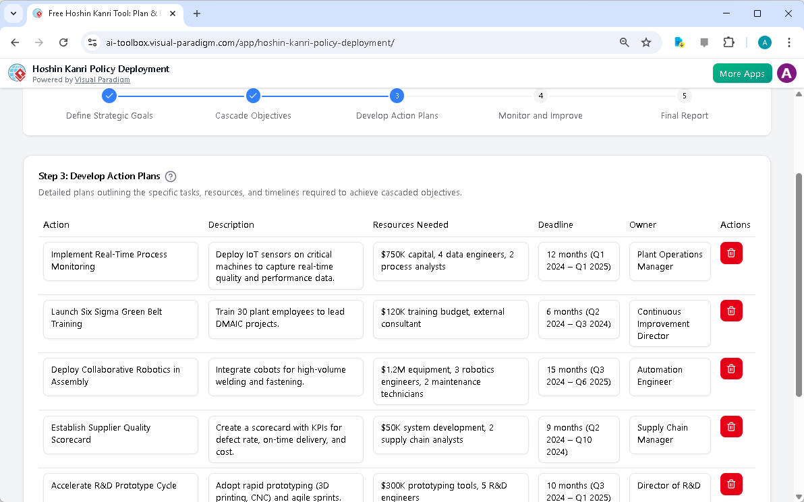
Task: Edit the Plant Operations Manager owner field
Action: [669, 261]
